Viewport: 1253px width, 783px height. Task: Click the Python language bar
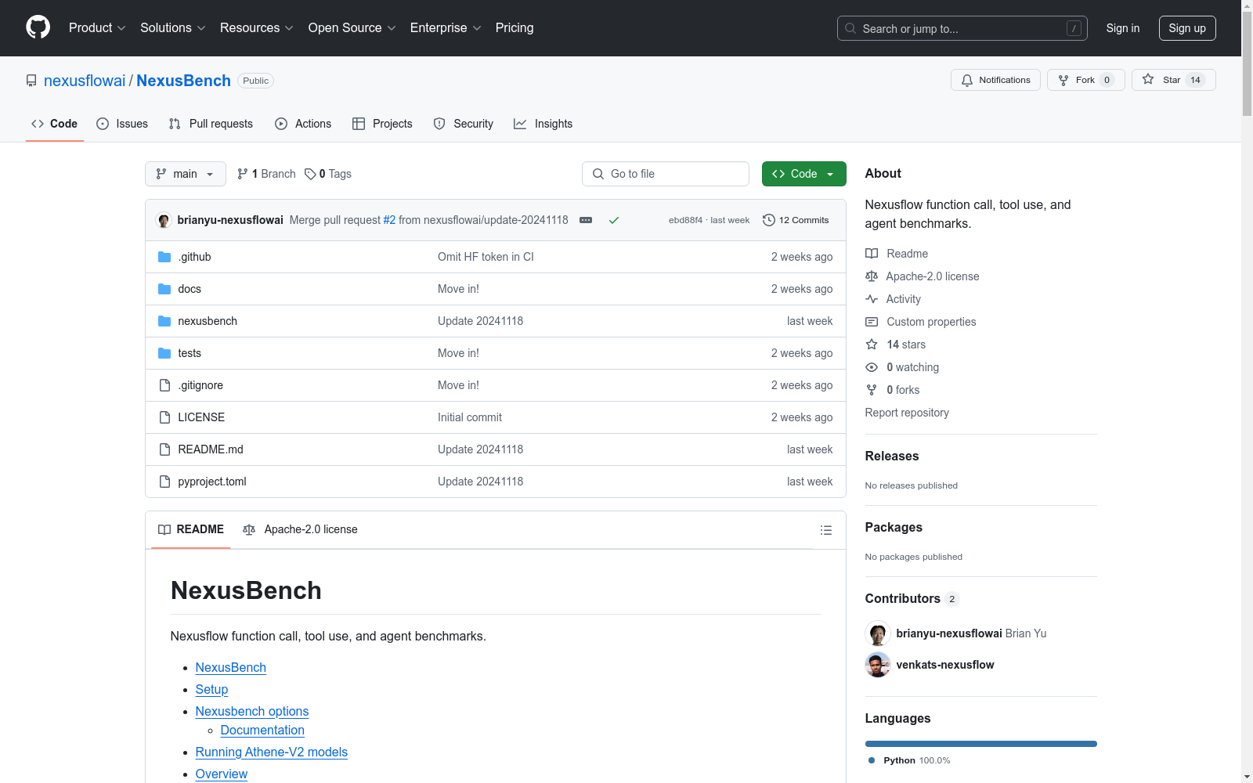[x=981, y=744]
